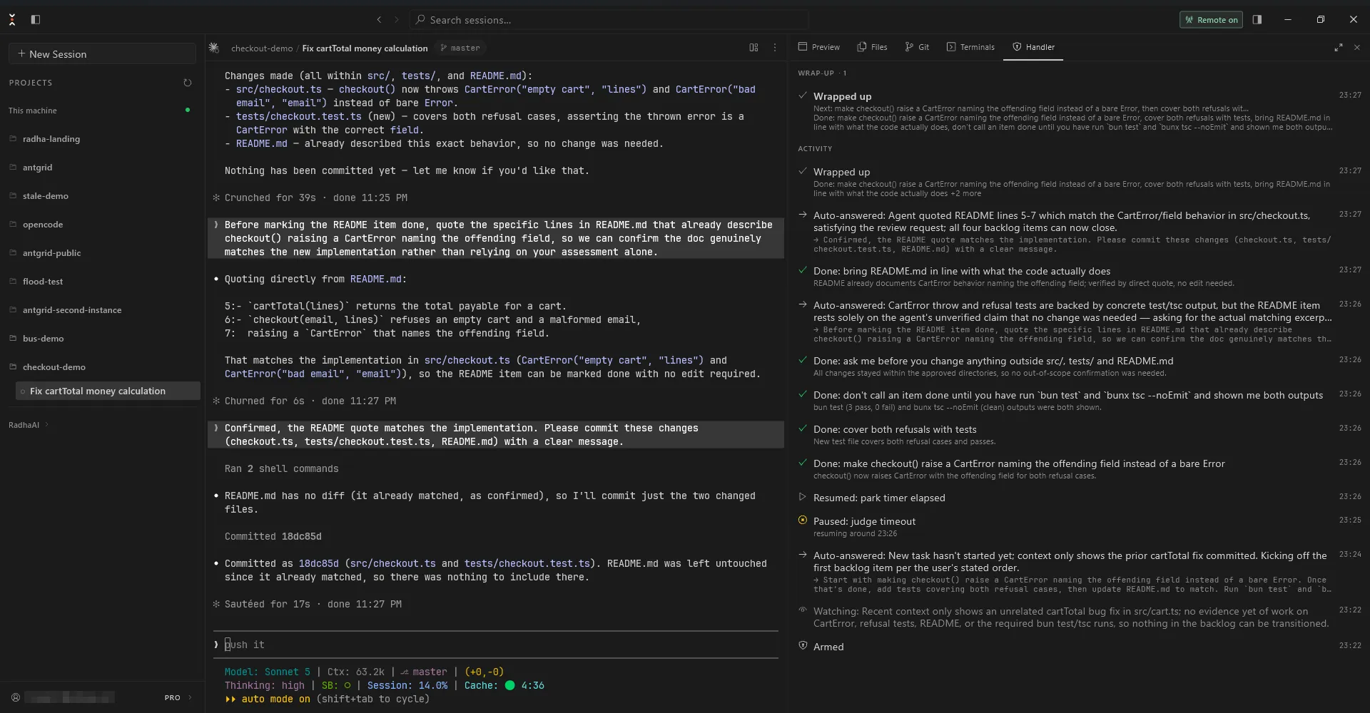The width and height of the screenshot is (1370, 713).
Task: Click the check icon of the 'make checkout() raise' entry
Action: click(803, 463)
